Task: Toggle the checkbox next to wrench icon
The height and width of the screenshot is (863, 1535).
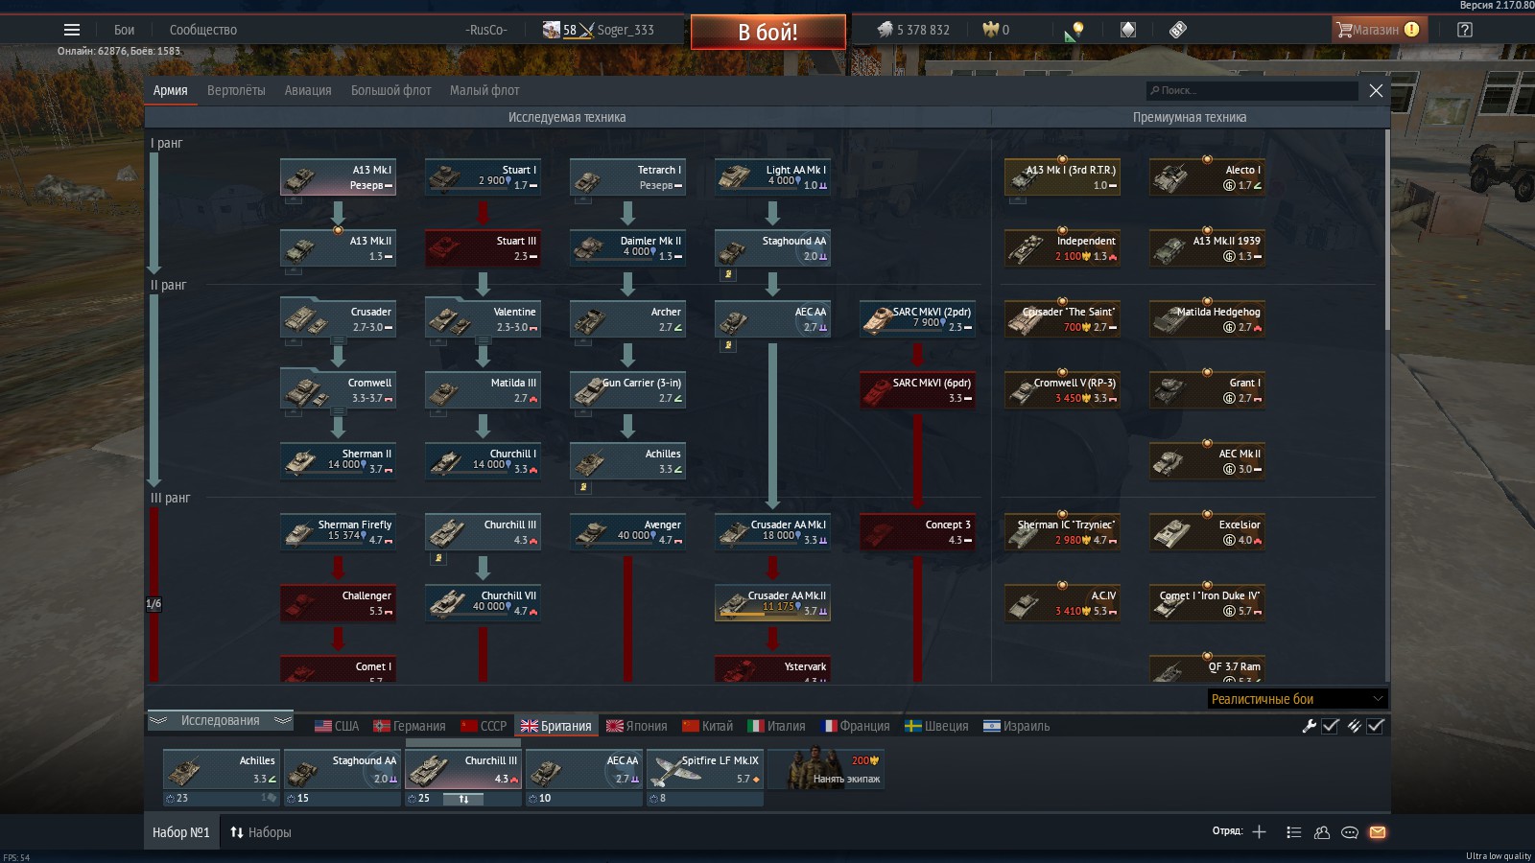Action: pyautogui.click(x=1331, y=726)
